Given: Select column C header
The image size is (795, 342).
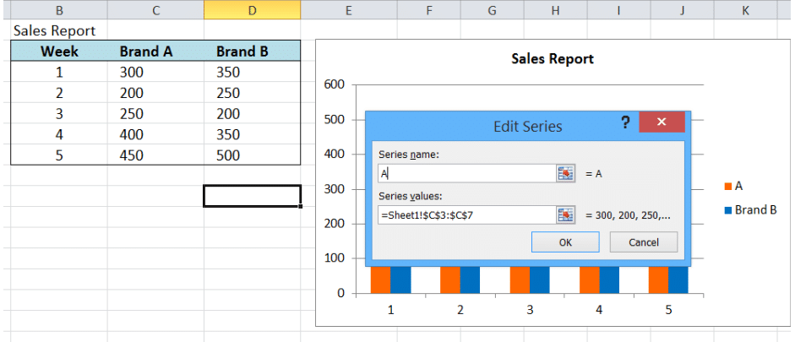Looking at the screenshot, I should 155,9.
